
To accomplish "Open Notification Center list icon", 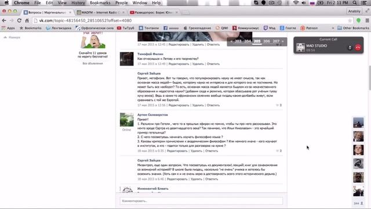I will pos(363,3).
